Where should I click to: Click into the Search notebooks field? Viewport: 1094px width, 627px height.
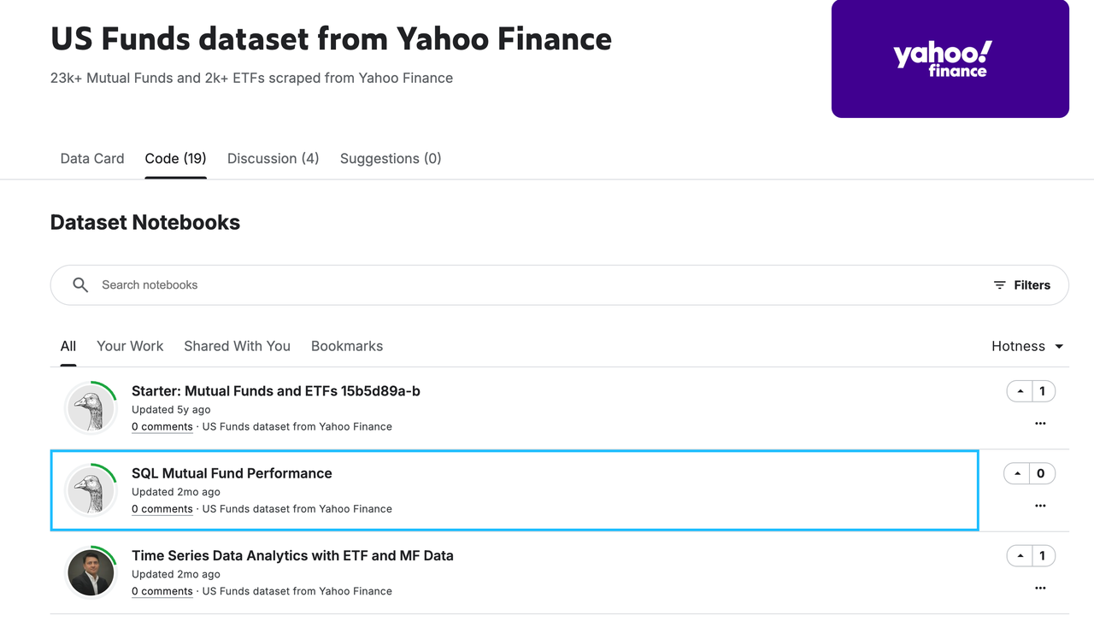pos(513,285)
